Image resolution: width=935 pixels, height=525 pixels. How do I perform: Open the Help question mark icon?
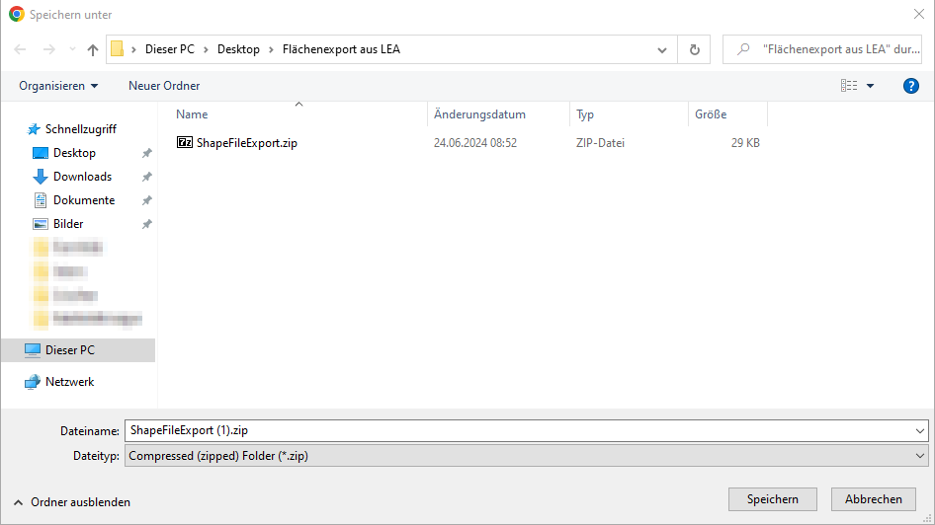[911, 86]
